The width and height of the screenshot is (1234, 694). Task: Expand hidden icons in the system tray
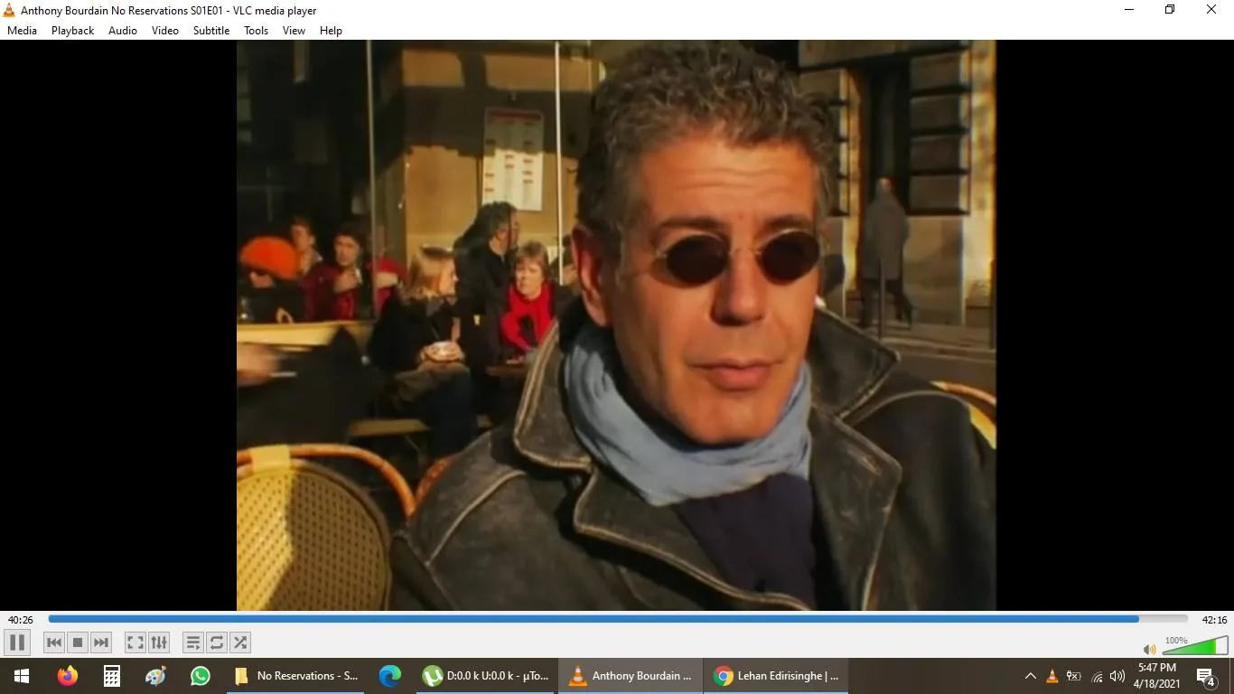pos(1029,675)
